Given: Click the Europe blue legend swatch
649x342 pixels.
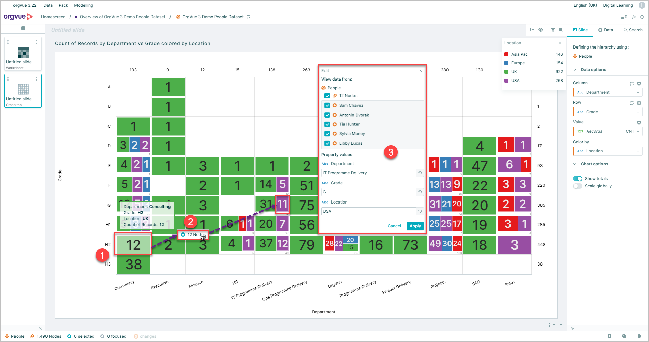Looking at the screenshot, I should [x=506, y=63].
